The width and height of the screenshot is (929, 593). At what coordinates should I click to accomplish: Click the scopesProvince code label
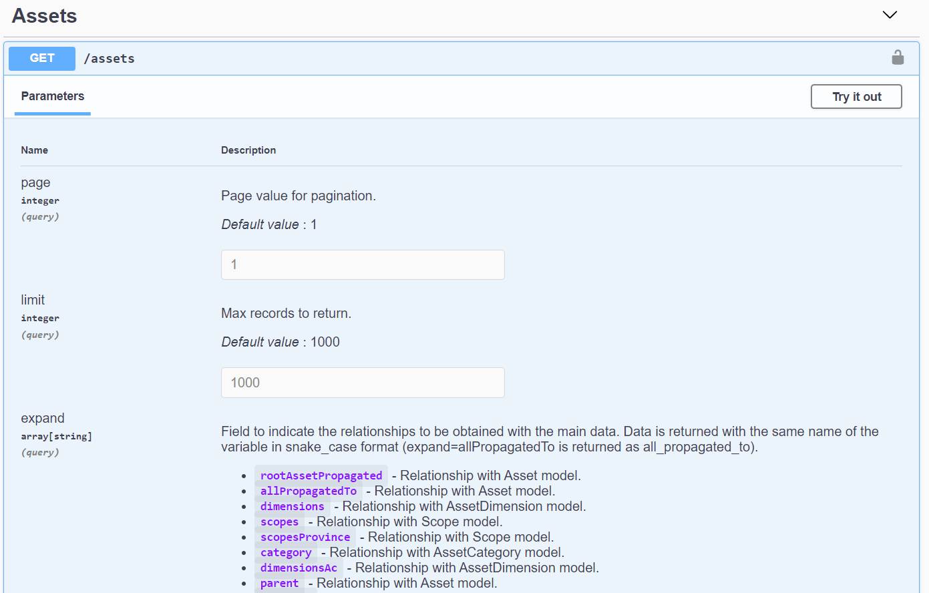[x=305, y=537]
